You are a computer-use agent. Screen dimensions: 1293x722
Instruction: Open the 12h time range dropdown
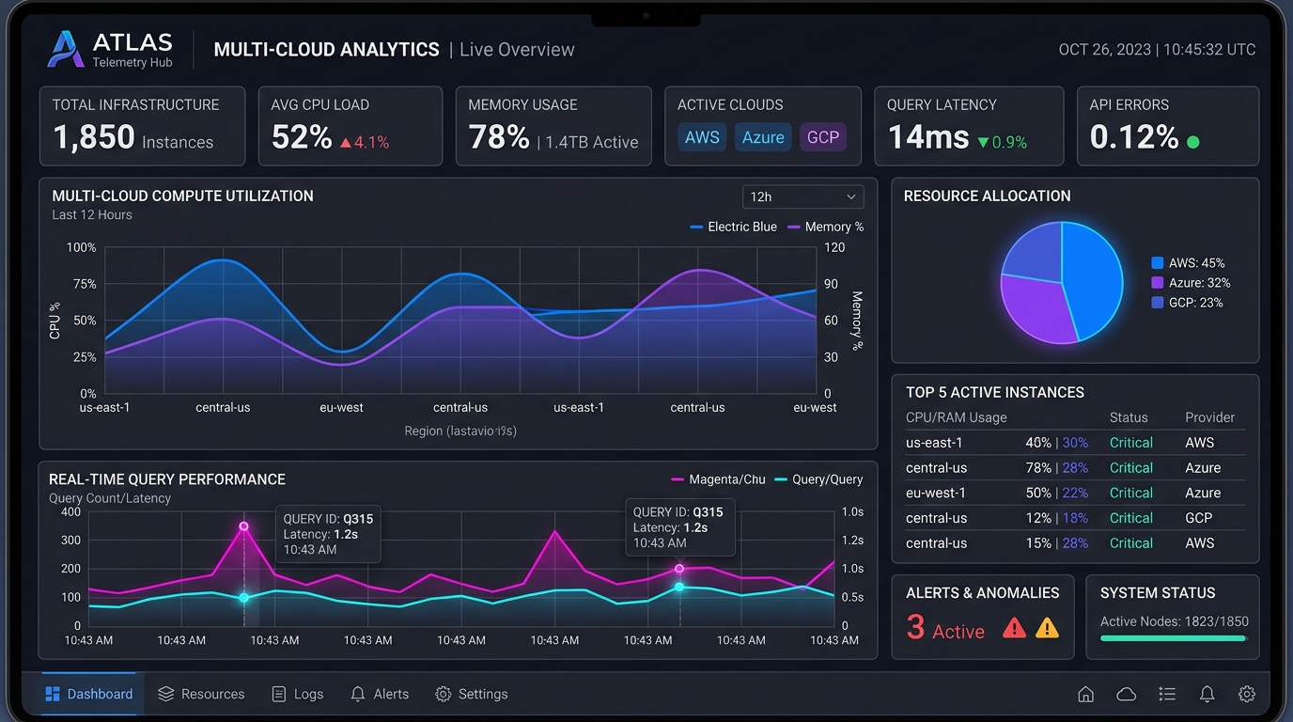[x=802, y=196]
